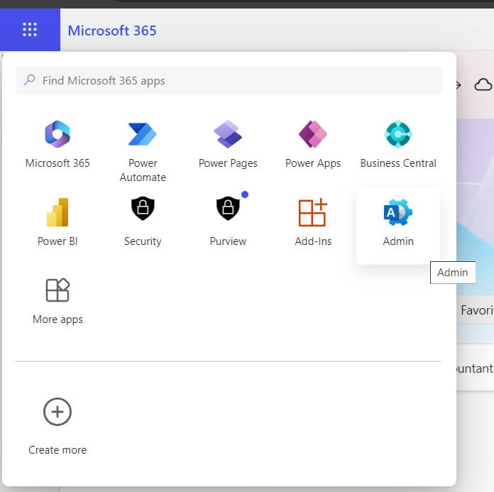This screenshot has height=492, width=494.
Task: Open Power Pages
Action: coord(228,144)
